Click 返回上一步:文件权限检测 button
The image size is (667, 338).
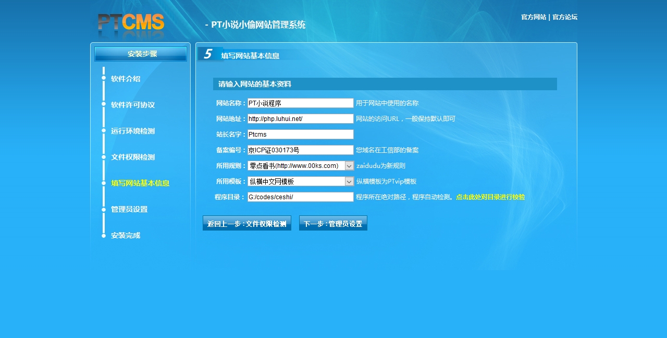247,223
